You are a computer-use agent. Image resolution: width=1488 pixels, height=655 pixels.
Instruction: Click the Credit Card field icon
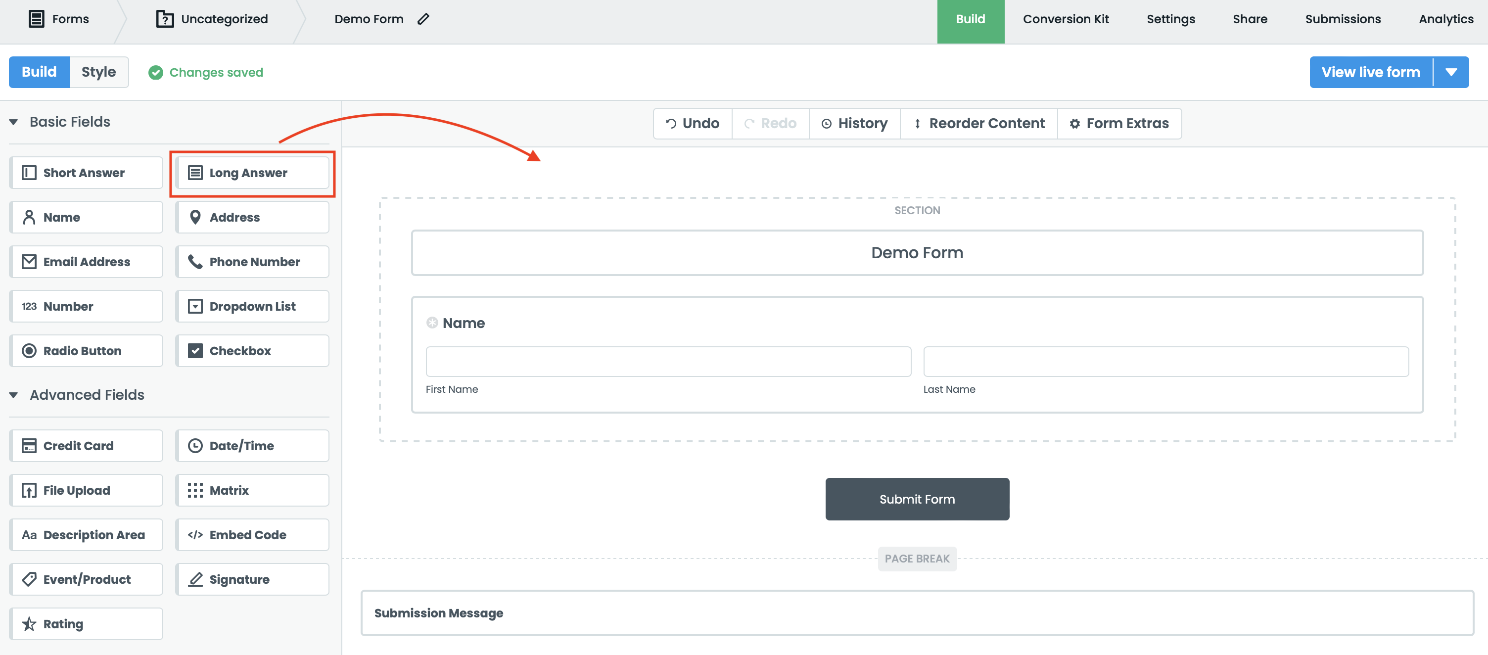[x=29, y=446]
